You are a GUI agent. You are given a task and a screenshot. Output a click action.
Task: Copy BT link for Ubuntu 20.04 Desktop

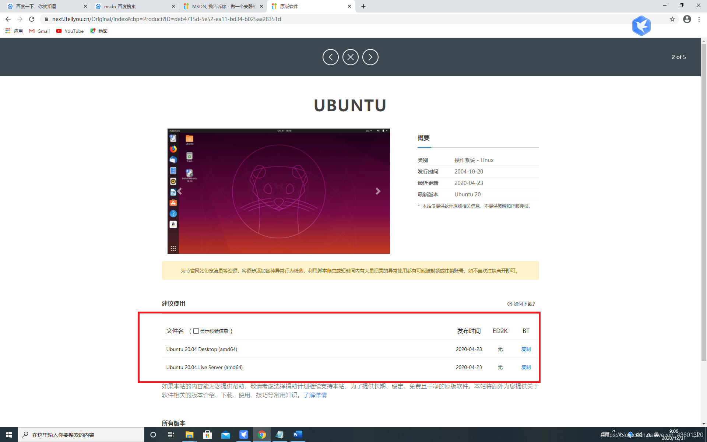(526, 349)
